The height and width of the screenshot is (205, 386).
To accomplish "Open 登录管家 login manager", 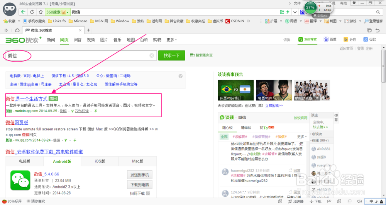I will coord(373,21).
